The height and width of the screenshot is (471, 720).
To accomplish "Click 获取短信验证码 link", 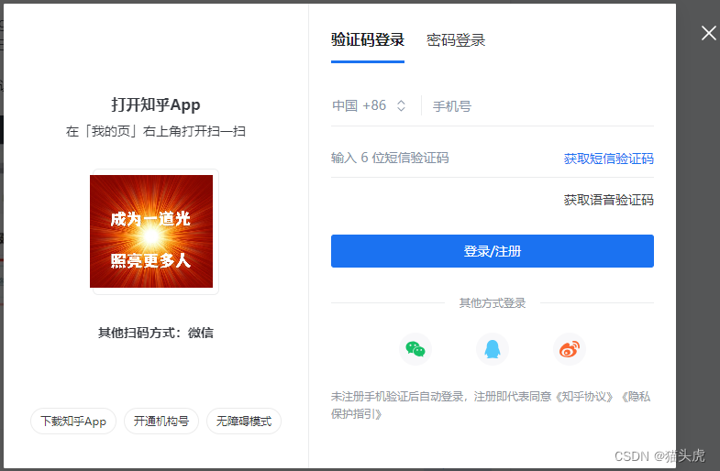I will coord(608,159).
